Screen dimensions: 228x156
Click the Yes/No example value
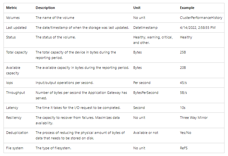click(x=185, y=133)
